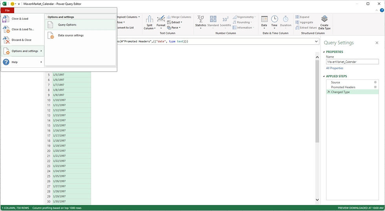385x211 pixels.
Task: Open the All Properties link
Action: [335, 68]
